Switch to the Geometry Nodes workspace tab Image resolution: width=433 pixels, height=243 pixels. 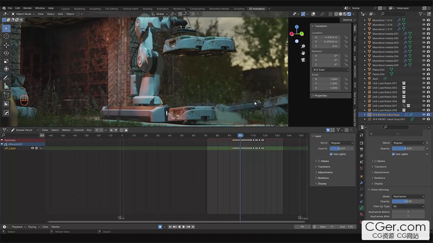pos(219,9)
